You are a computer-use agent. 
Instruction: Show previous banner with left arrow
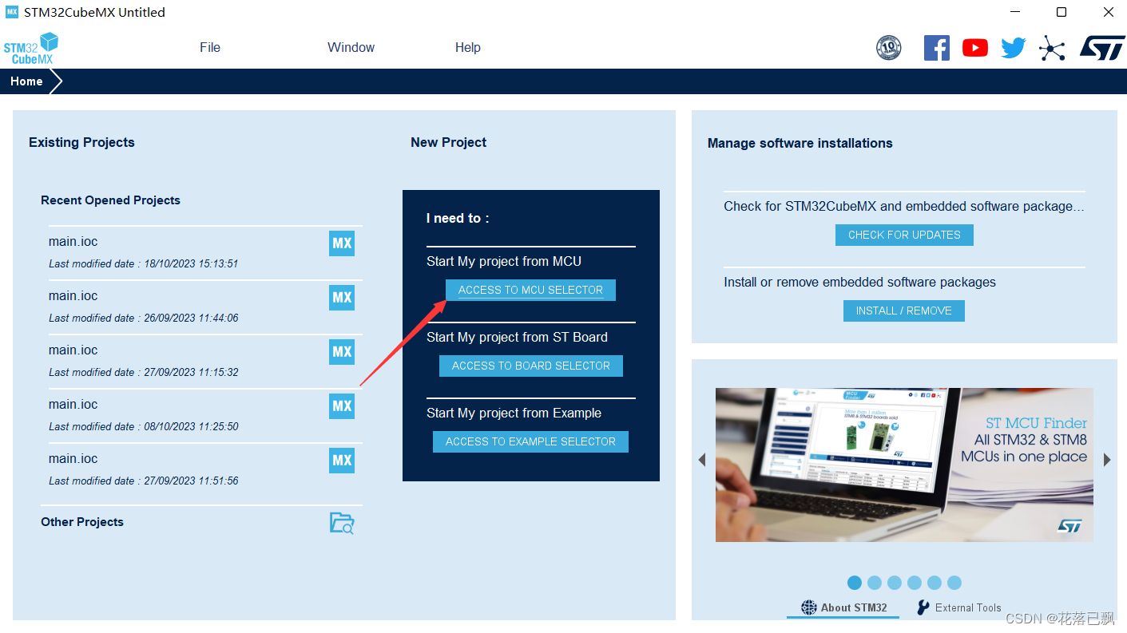point(702,460)
